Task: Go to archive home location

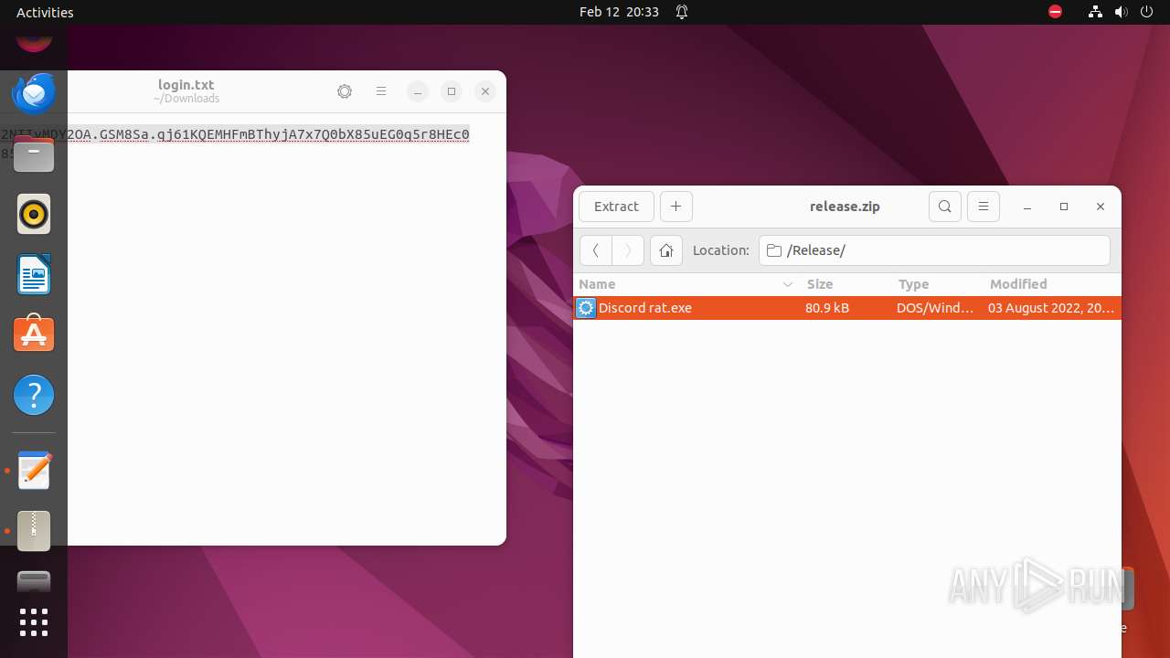Action: click(x=666, y=250)
